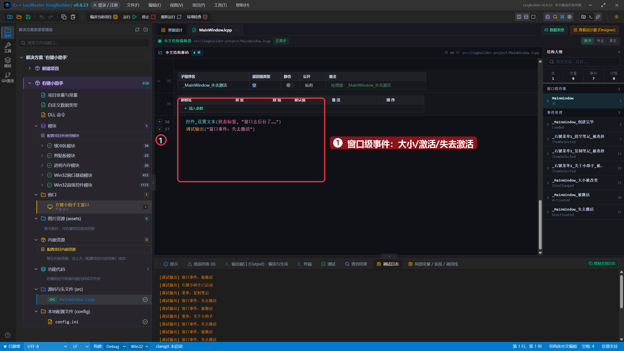Refresh the solution explorer panel
The image size is (624, 351).
click(137, 30)
